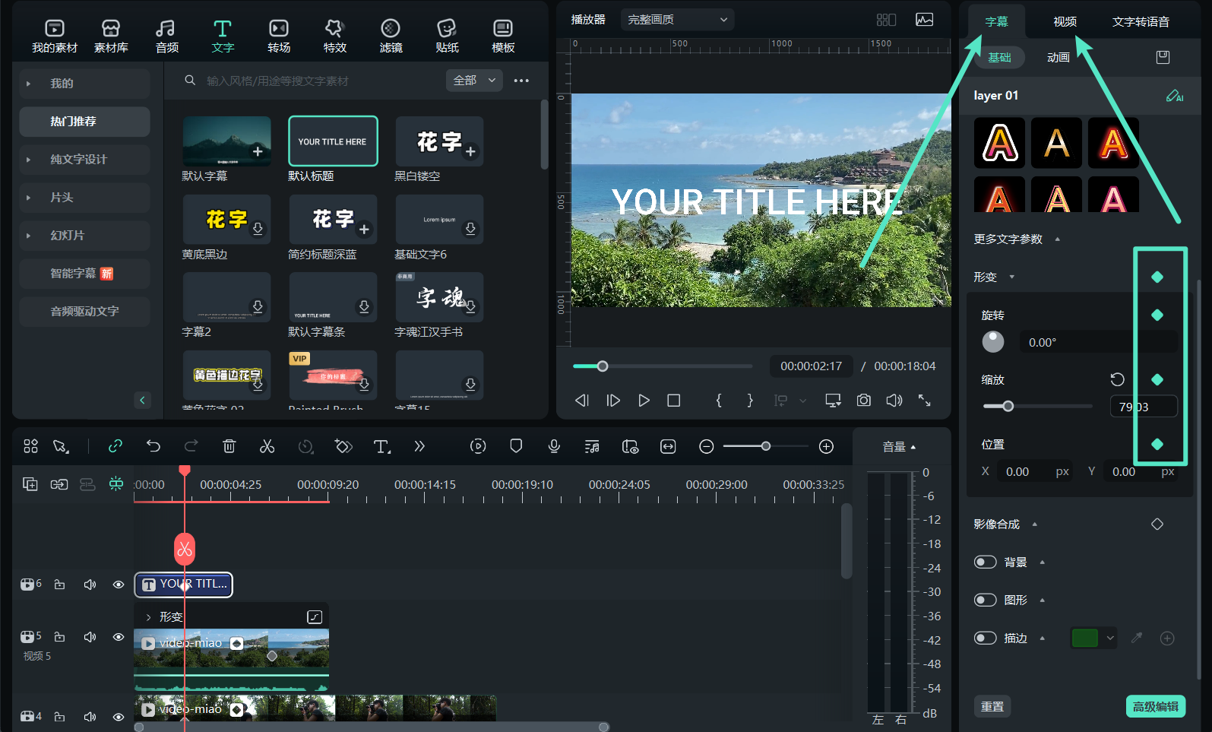Click the play button in player
Viewport: 1212px width, 732px height.
pyautogui.click(x=644, y=401)
